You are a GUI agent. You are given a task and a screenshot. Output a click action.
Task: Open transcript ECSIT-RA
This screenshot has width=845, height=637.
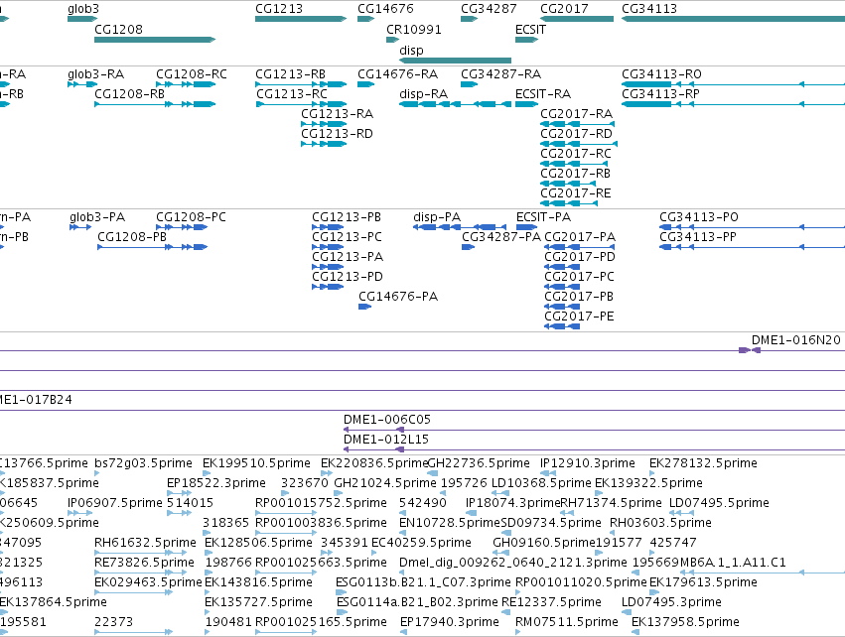coord(543,93)
